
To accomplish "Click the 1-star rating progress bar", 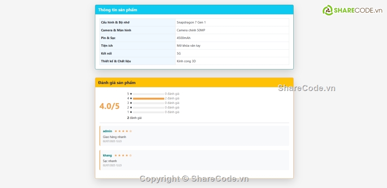I will coord(149,112).
